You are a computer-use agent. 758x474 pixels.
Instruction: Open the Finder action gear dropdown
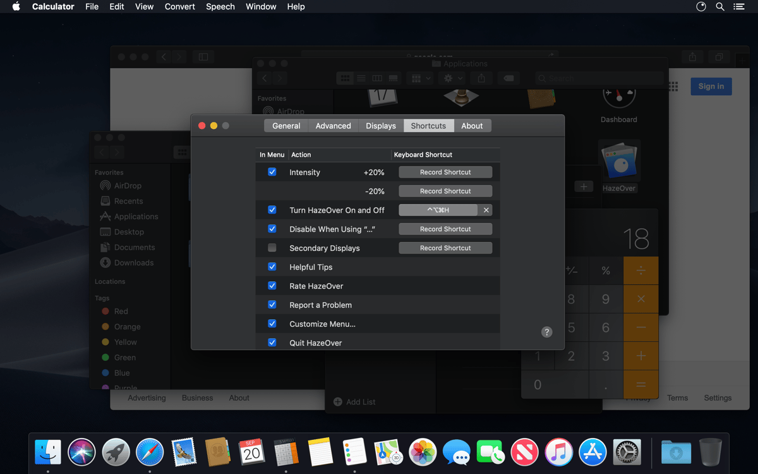451,78
